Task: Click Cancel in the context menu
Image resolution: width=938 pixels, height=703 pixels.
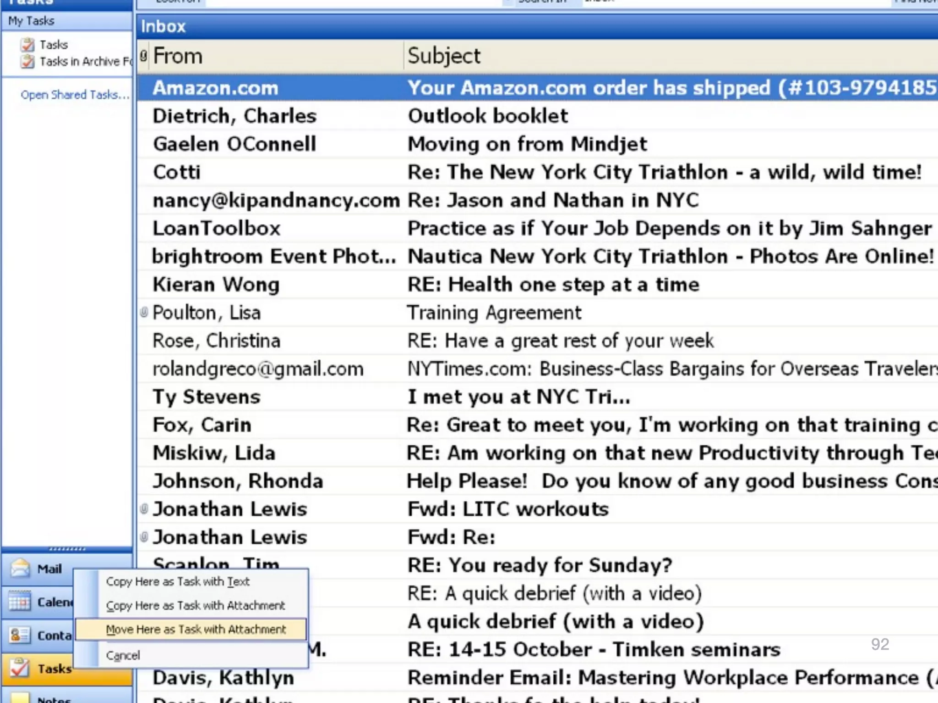Action: [x=123, y=655]
